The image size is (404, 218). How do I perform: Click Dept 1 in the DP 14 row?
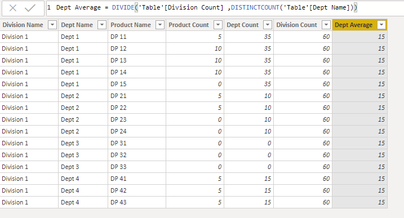click(x=83, y=72)
